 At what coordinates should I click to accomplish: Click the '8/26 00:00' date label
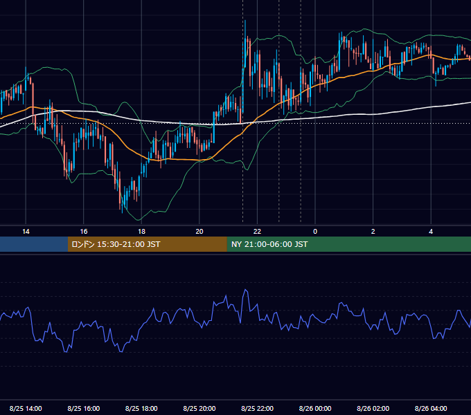[315, 408]
